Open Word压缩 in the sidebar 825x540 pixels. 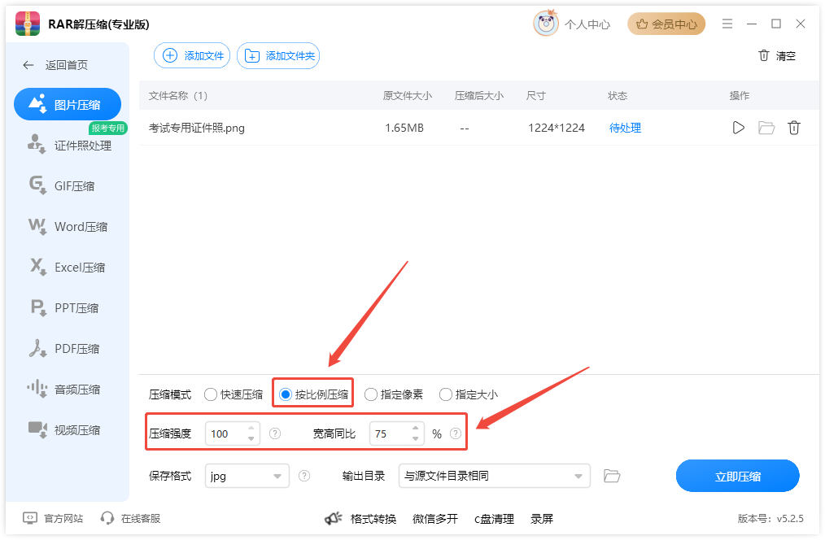68,227
